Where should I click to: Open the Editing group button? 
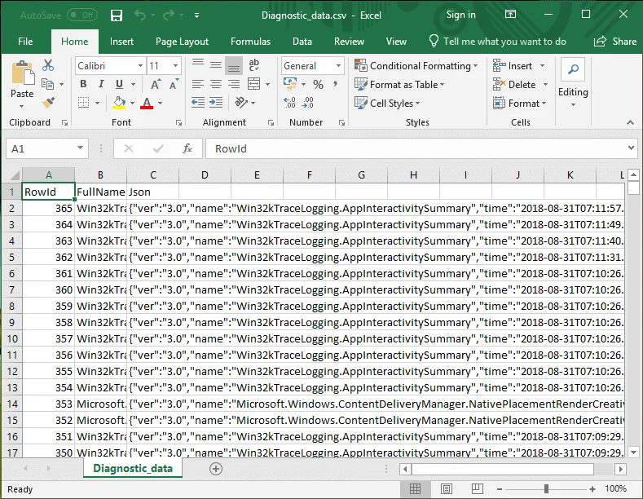(x=573, y=84)
